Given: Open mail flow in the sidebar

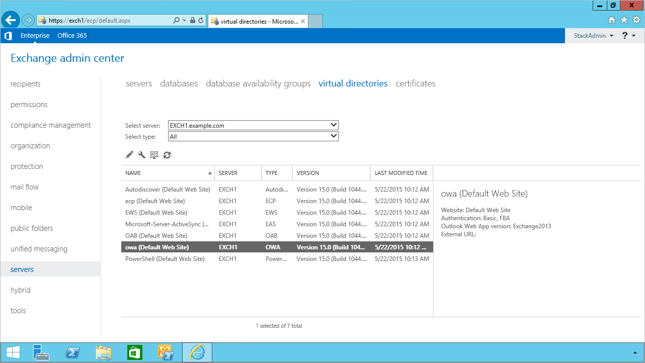Looking at the screenshot, I should click(x=25, y=187).
